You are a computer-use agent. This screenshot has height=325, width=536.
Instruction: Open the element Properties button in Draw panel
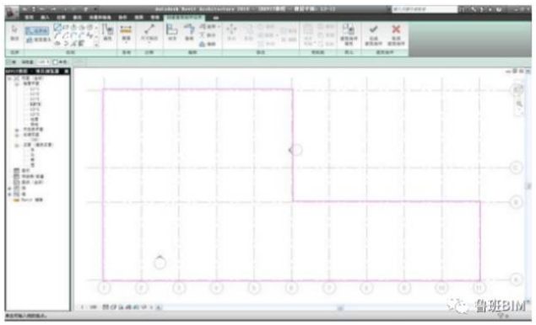108,32
